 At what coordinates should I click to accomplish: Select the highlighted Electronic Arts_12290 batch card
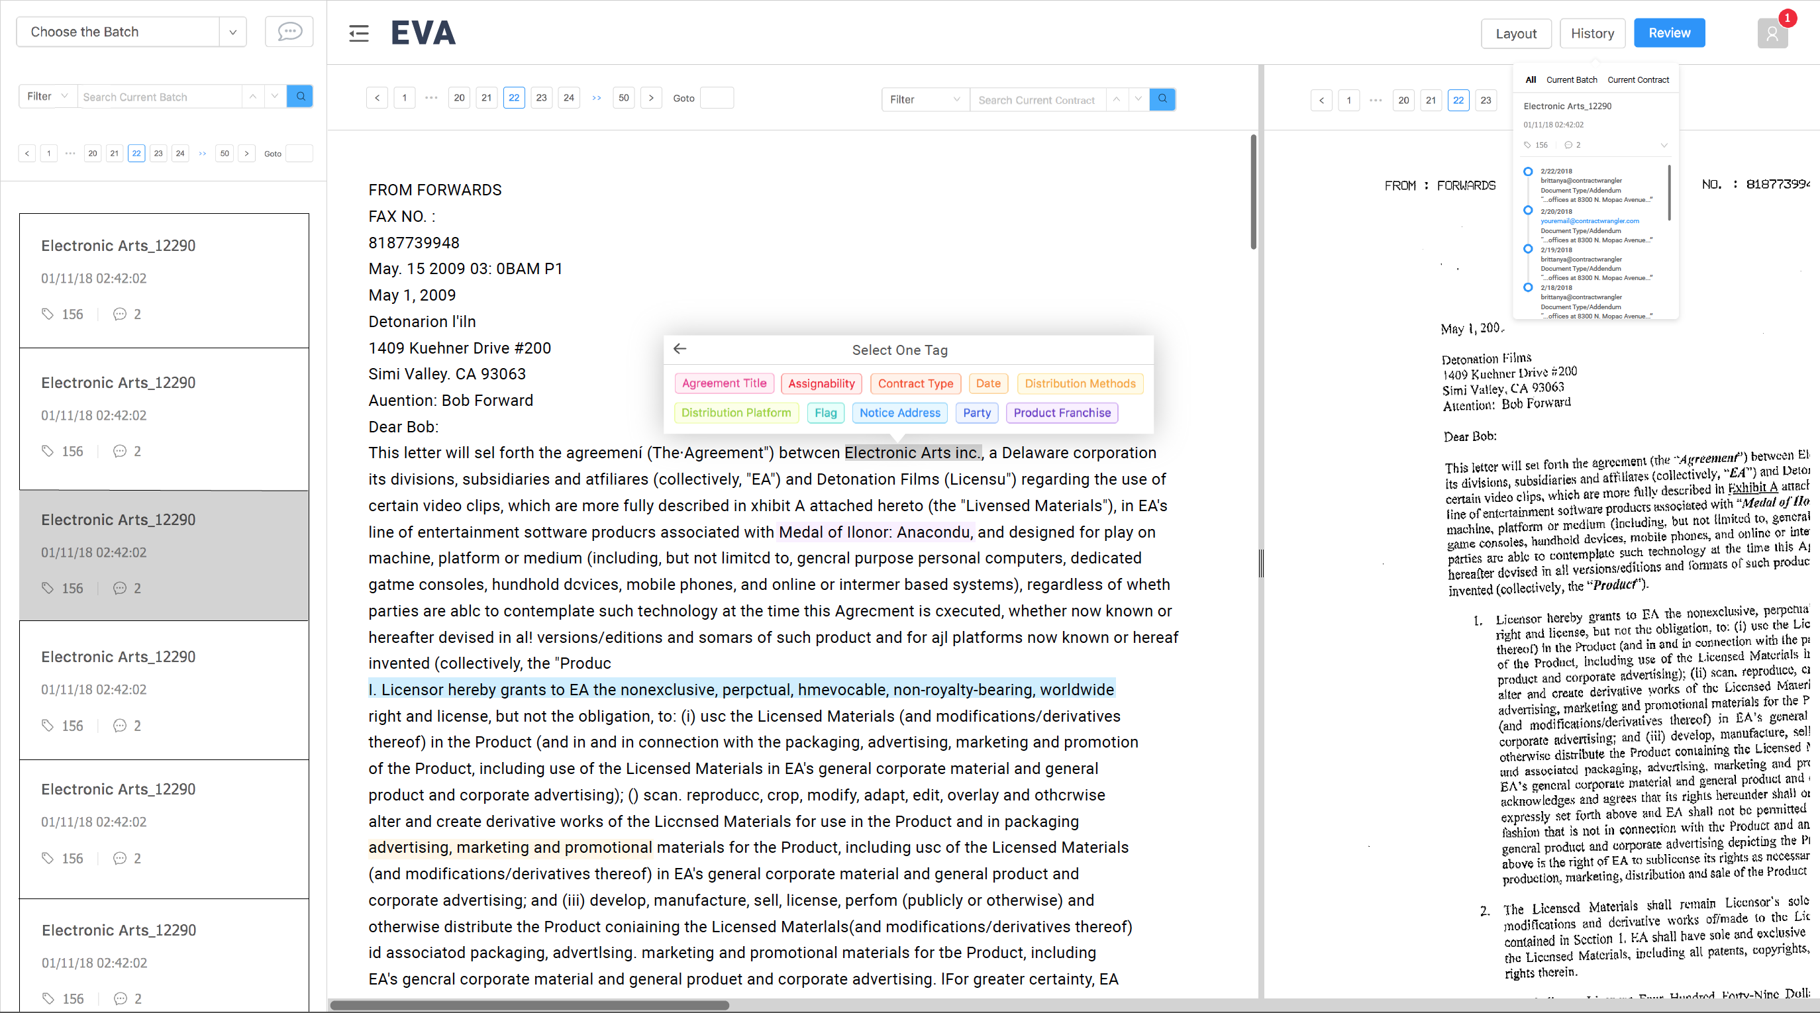click(164, 555)
